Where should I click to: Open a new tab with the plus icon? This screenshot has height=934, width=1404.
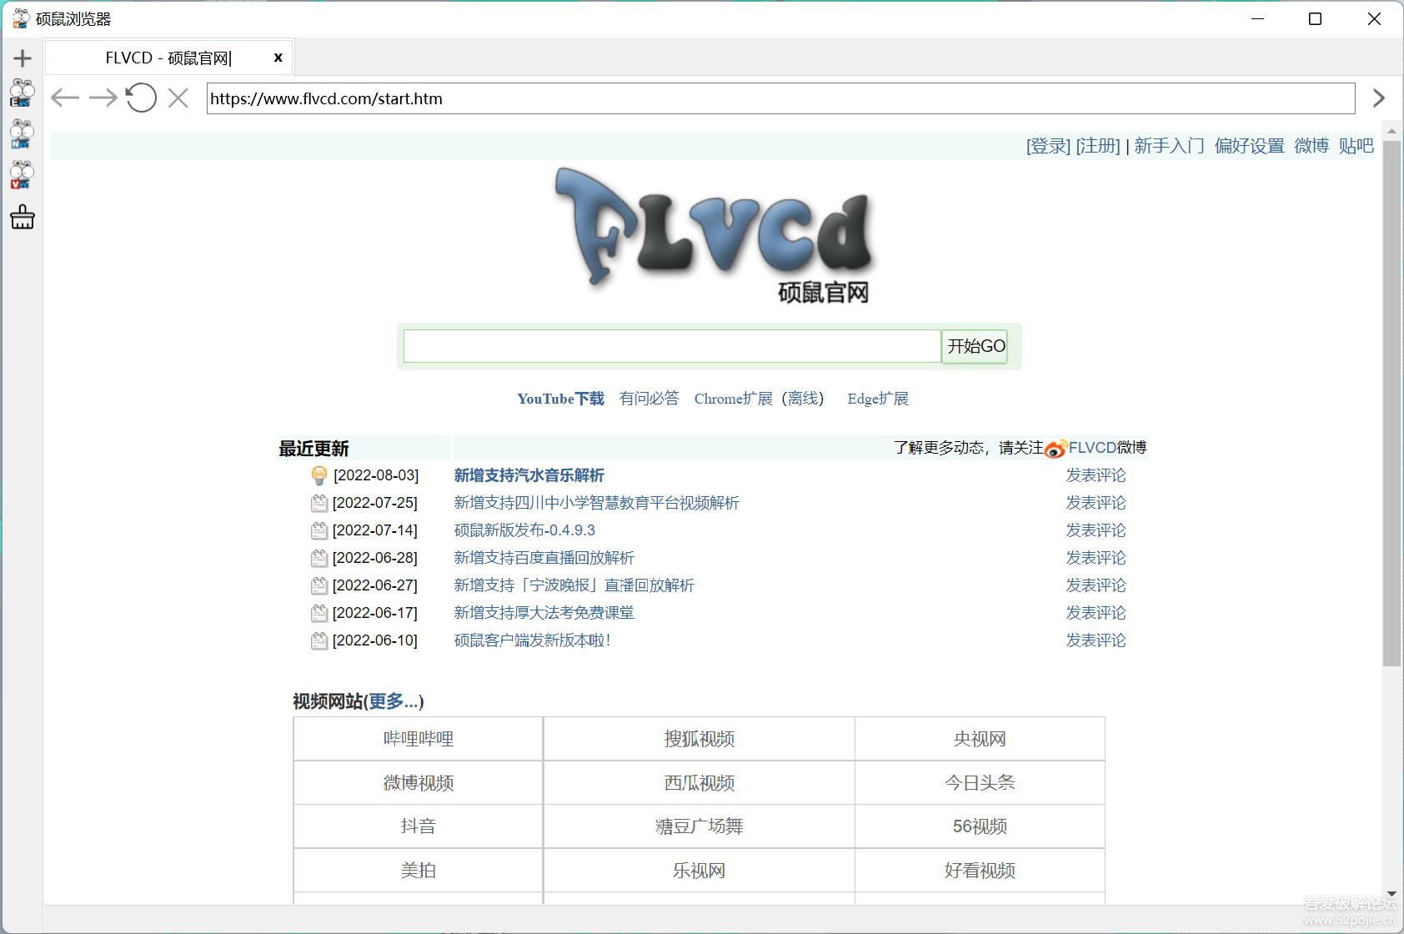click(23, 58)
